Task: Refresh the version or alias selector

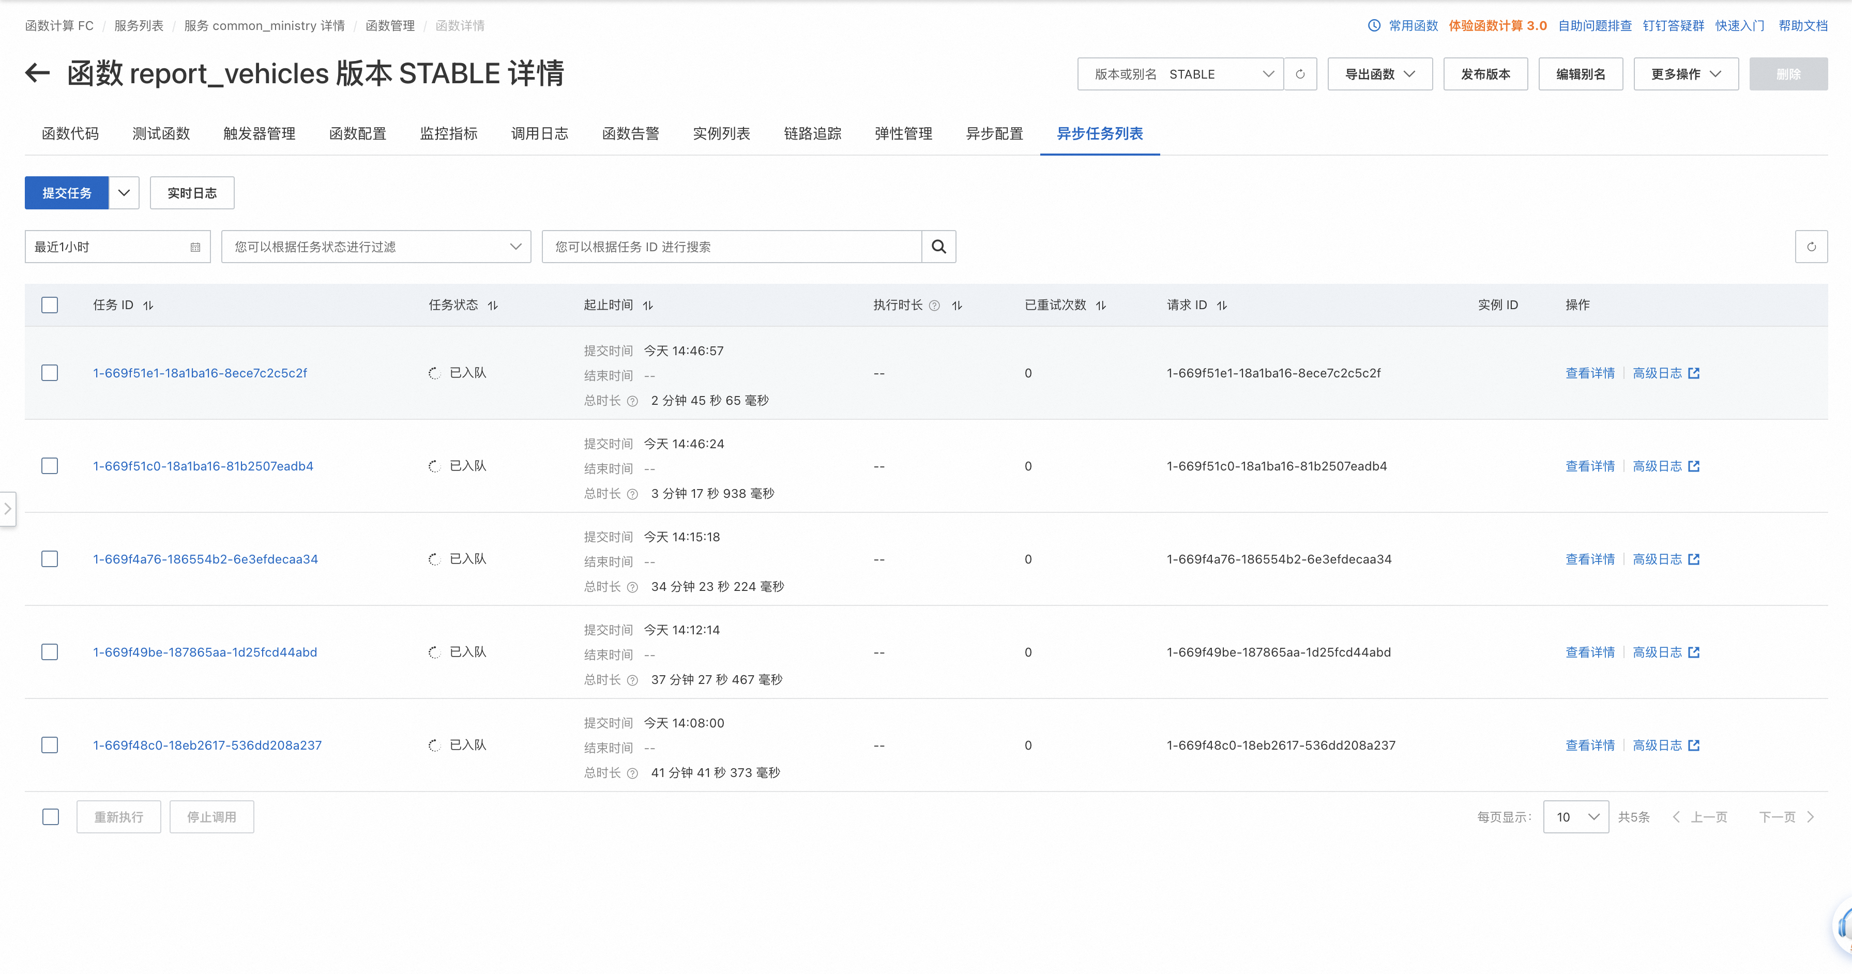Action: 1300,74
